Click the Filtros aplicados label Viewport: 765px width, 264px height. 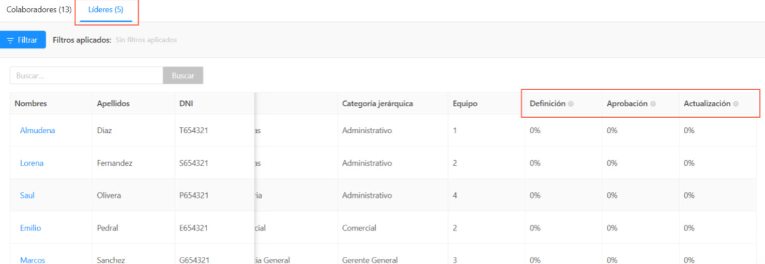click(82, 40)
